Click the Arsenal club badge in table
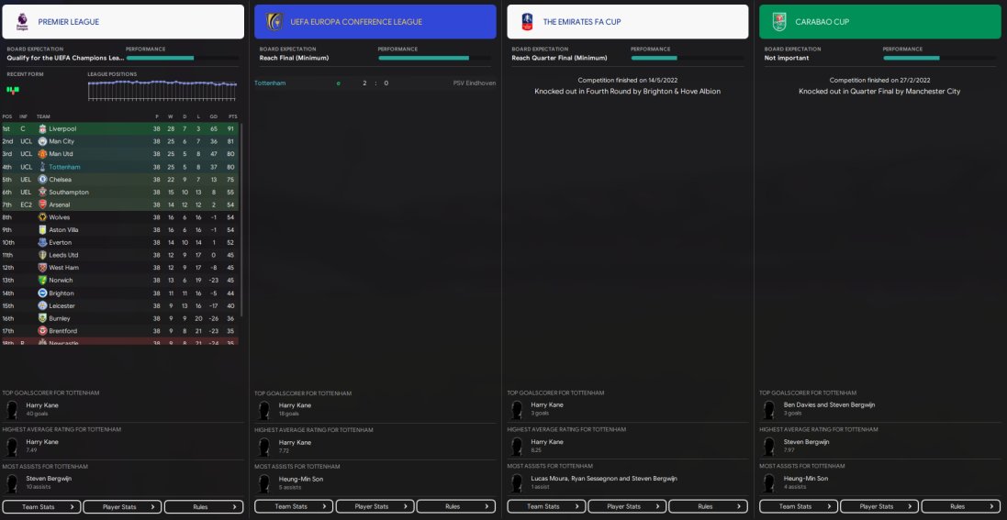 tap(42, 205)
